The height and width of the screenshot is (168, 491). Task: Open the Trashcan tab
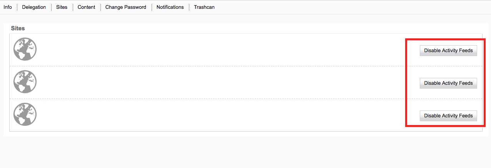coord(204,7)
